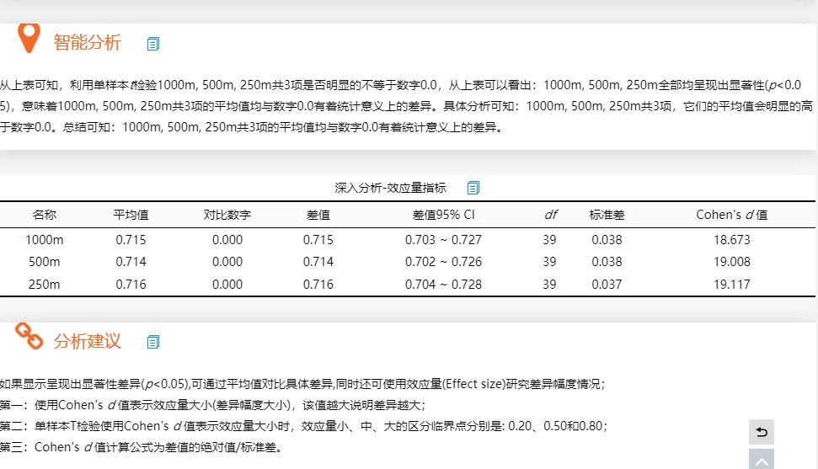The width and height of the screenshot is (818, 469).
Task: Copy the 深入分析-效应量指标 table icon
Action: click(473, 188)
